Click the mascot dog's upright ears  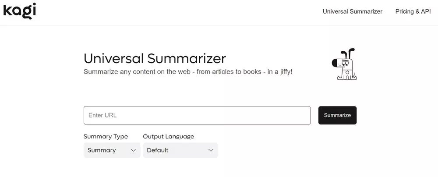349,54
